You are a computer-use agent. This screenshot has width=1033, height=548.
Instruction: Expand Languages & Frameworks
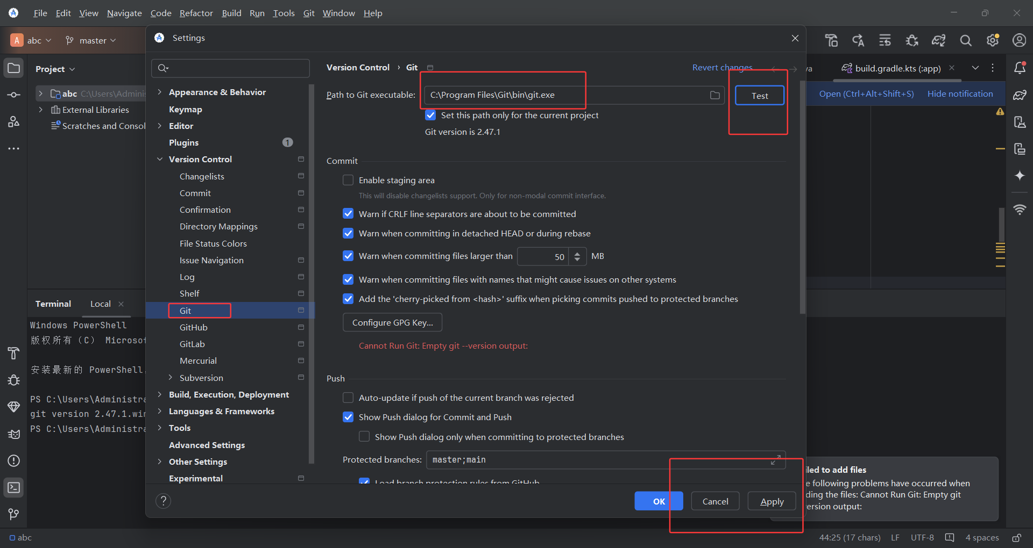[x=159, y=411]
